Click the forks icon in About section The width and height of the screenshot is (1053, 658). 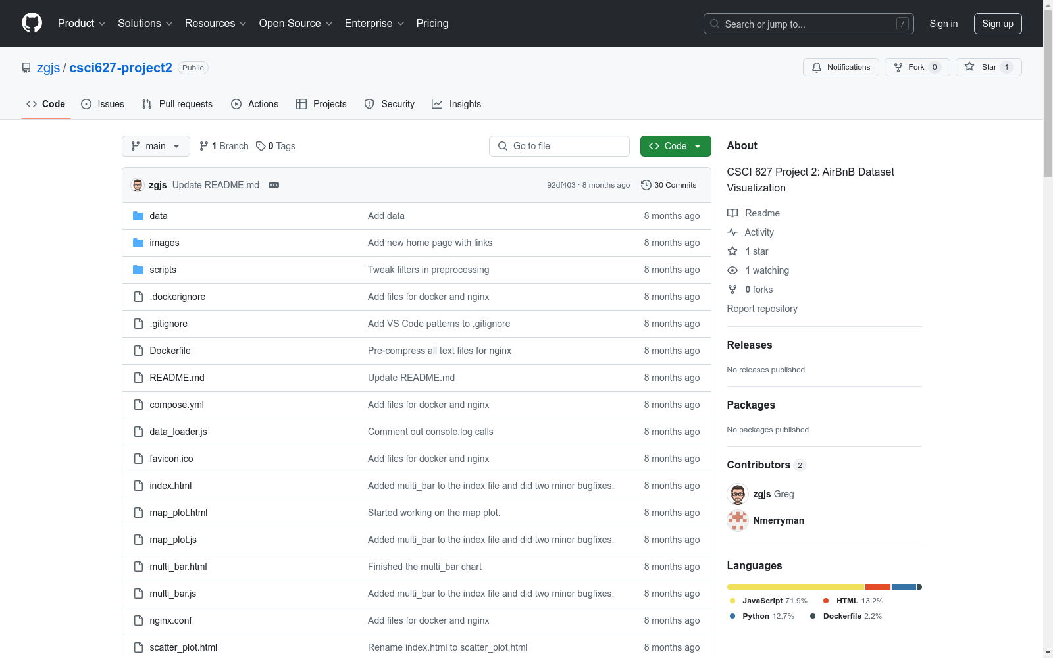[732, 290]
